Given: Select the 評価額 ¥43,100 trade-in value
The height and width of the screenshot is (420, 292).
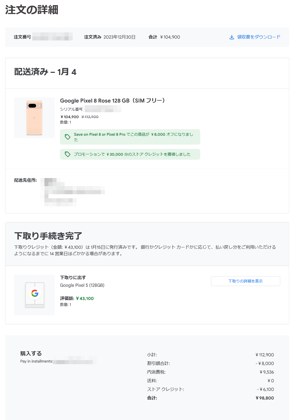Looking at the screenshot, I should pos(77,298).
